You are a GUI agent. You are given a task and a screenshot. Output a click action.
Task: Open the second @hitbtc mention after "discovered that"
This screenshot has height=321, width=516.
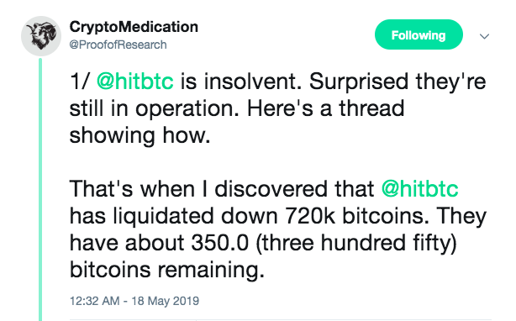pos(419,189)
